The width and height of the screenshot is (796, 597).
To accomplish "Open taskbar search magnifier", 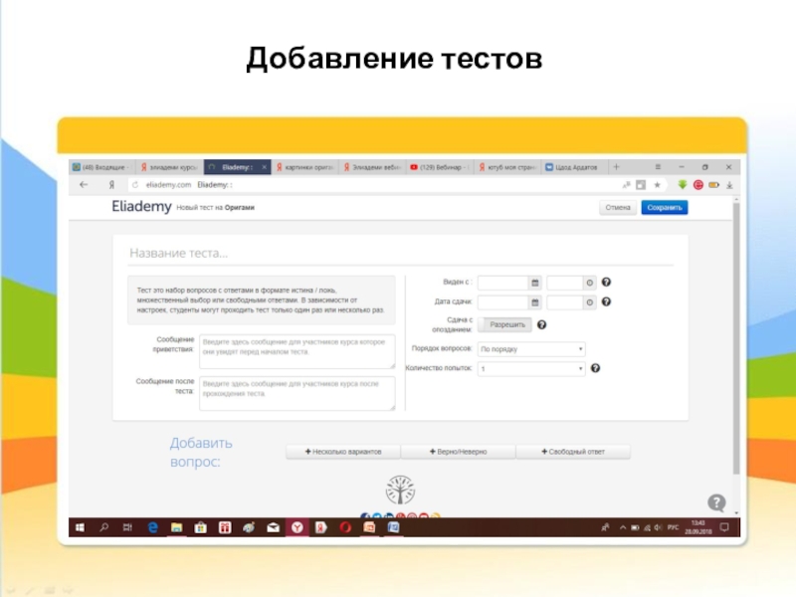I will point(104,527).
